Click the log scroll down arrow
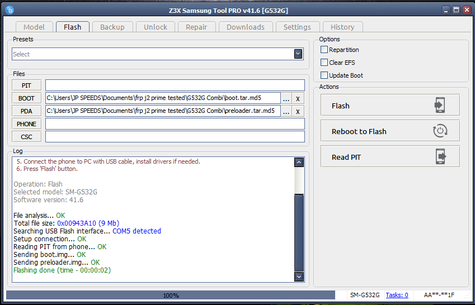The image size is (475, 305). coord(299,277)
